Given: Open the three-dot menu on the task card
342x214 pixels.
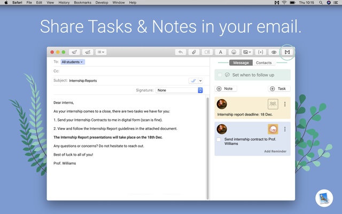Looking at the screenshot, I should pyautogui.click(x=285, y=129).
